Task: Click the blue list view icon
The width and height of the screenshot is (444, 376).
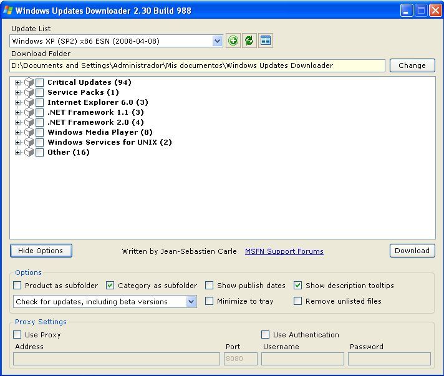Action: pyautogui.click(x=265, y=41)
